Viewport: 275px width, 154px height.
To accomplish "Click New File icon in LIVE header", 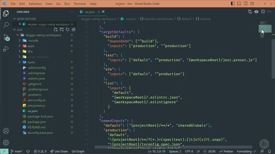I will (x=56, y=30).
